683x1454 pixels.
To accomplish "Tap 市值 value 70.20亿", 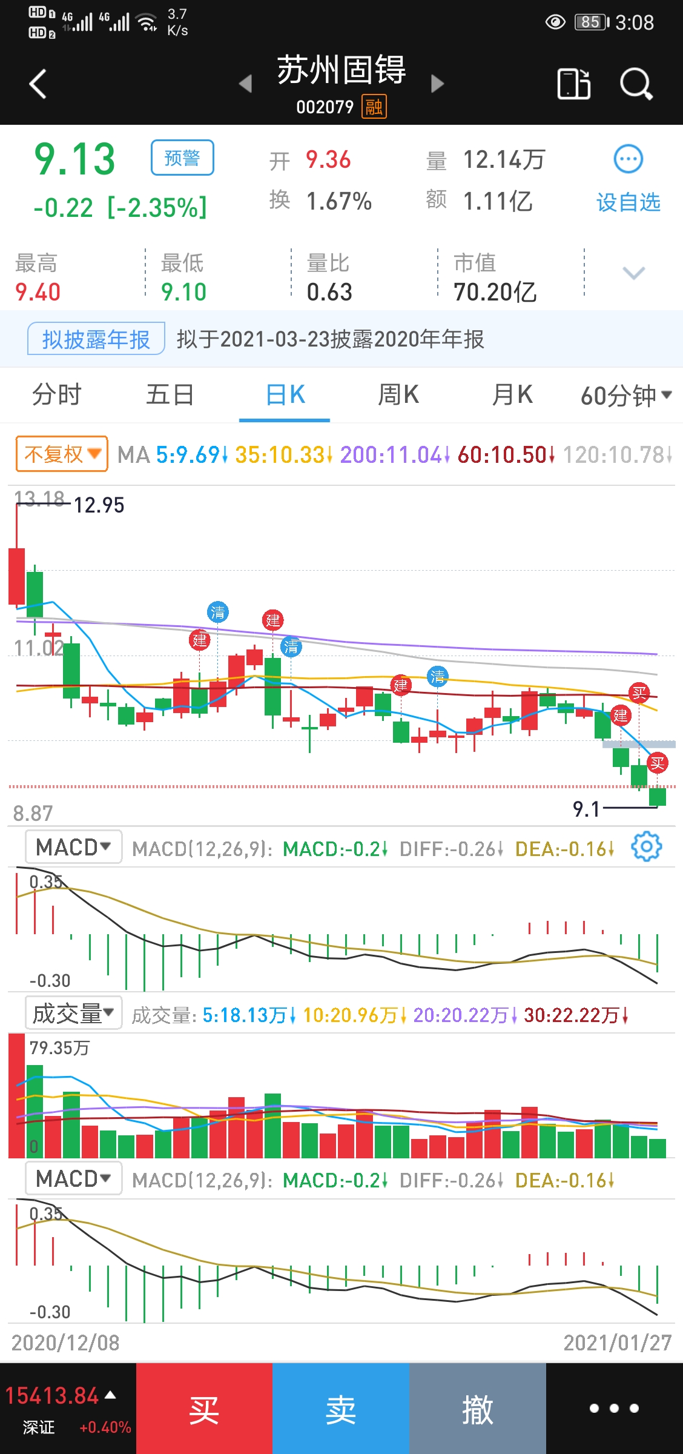I will click(x=495, y=292).
